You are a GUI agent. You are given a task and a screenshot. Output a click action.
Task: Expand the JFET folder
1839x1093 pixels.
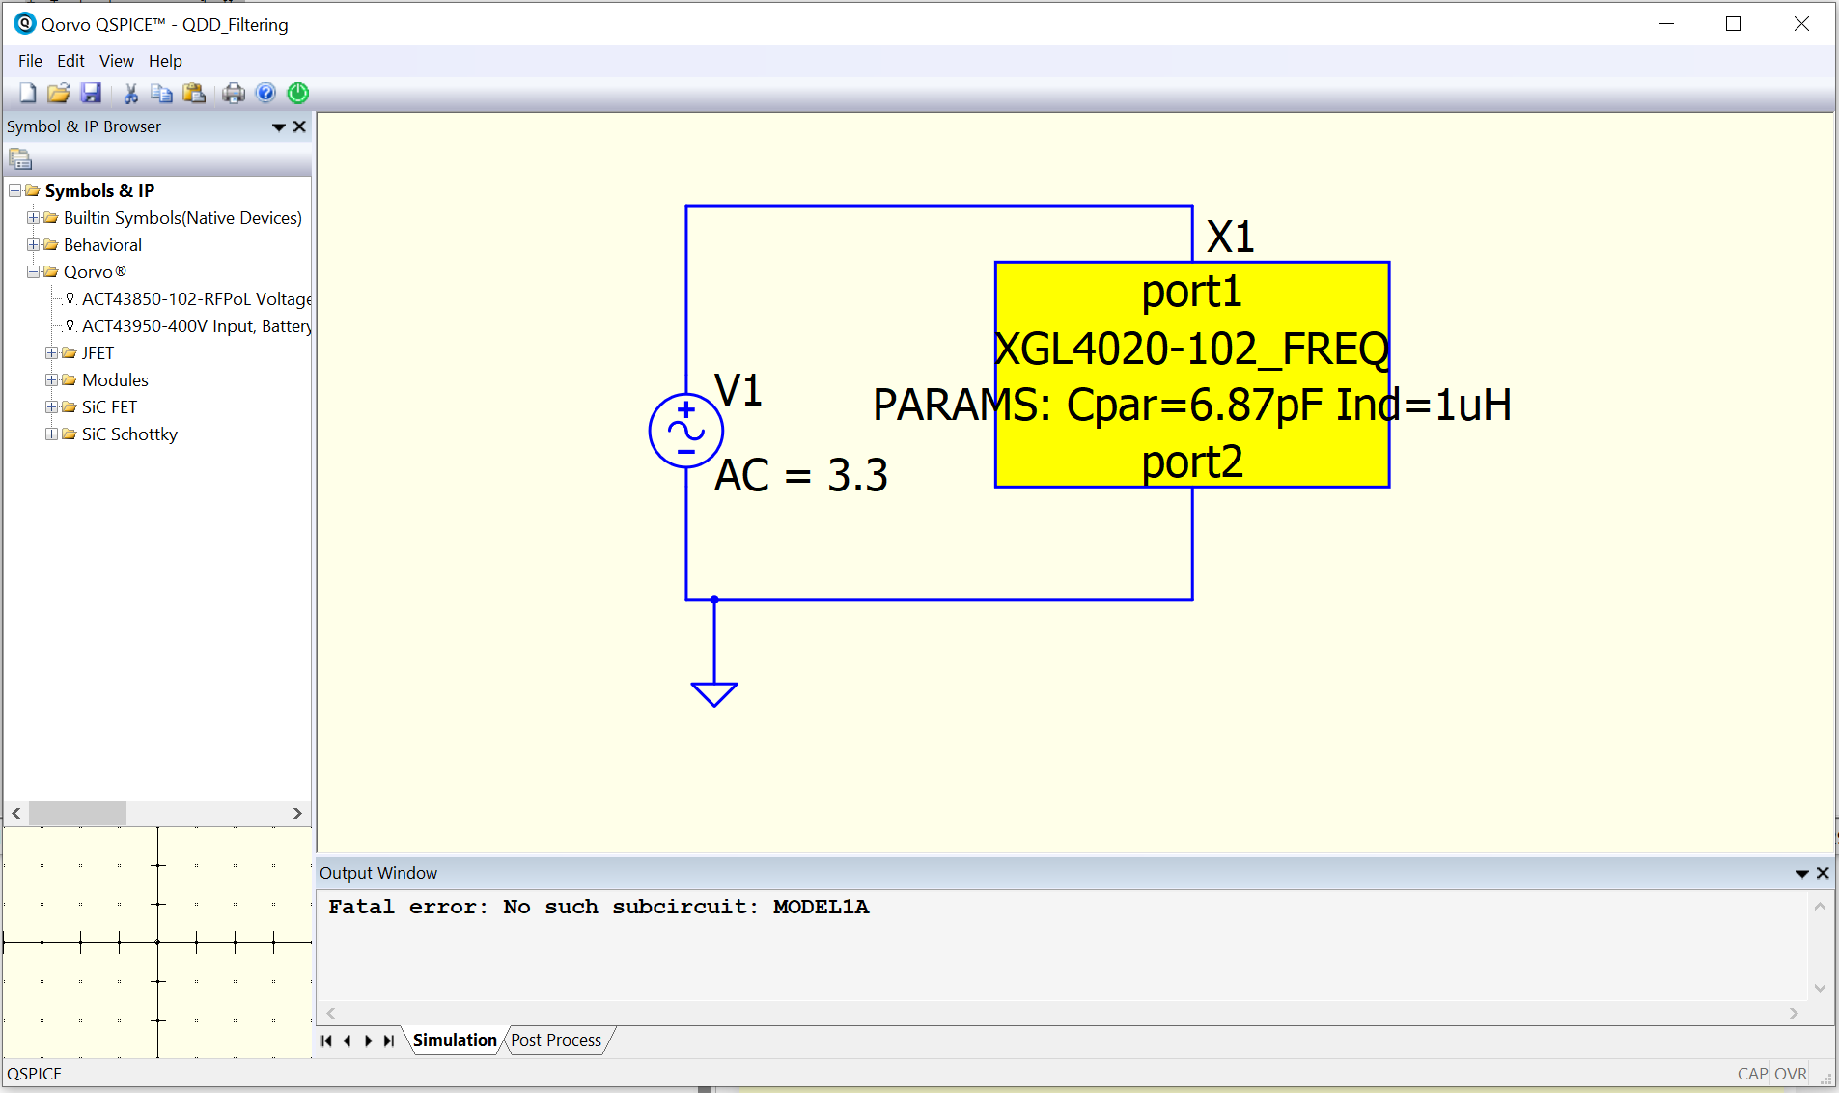pos(51,353)
